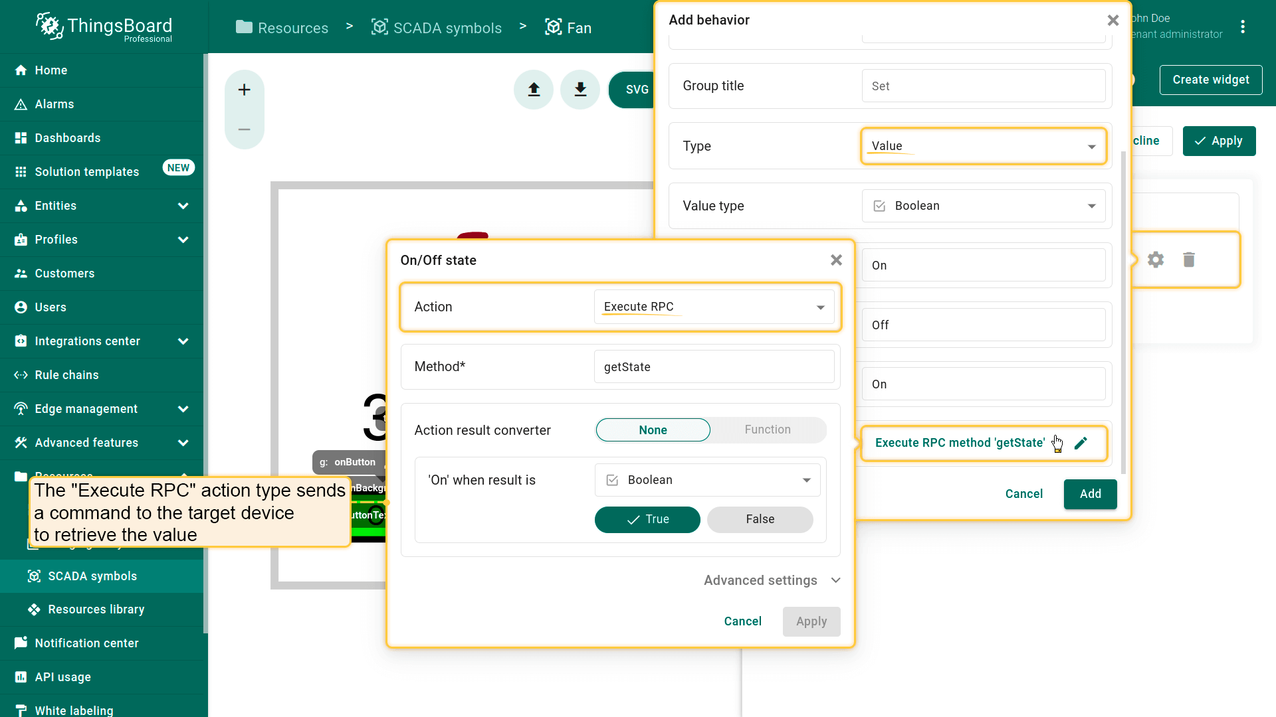Viewport: 1276px width, 717px height.
Task: Delete behavior using trash icon
Action: pyautogui.click(x=1189, y=260)
